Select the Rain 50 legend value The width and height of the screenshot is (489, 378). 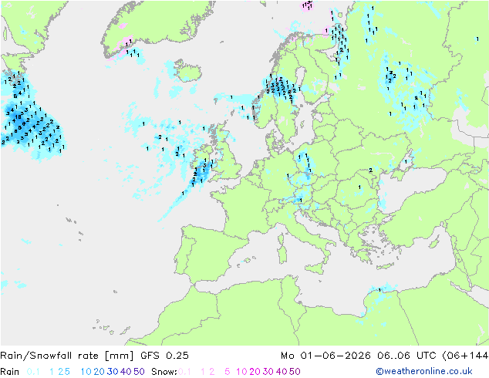(x=139, y=372)
